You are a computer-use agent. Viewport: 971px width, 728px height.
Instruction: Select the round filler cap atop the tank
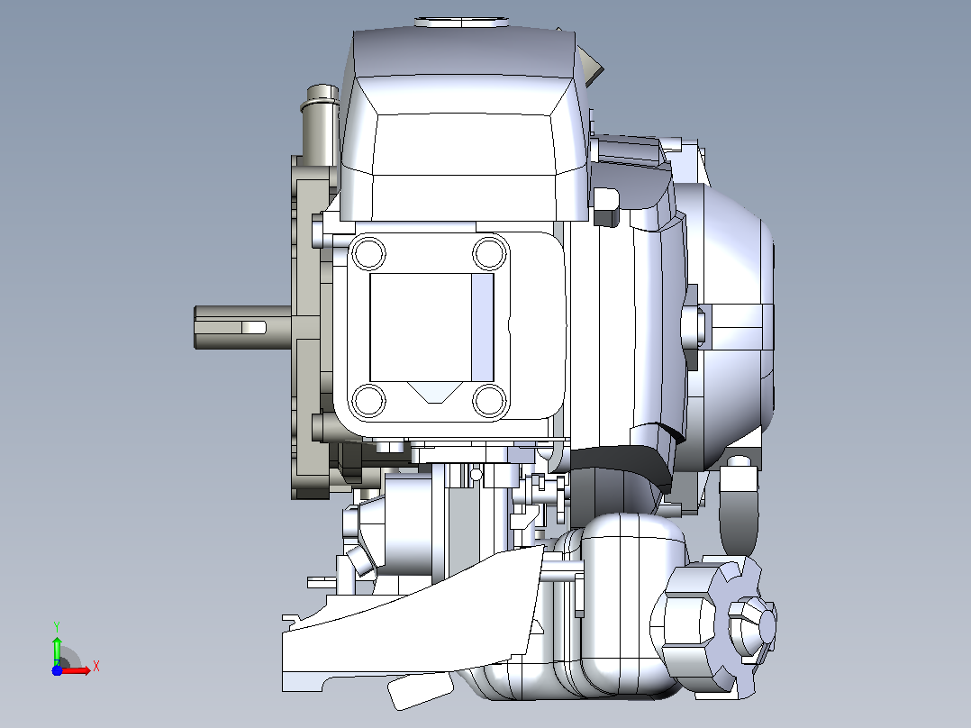click(x=462, y=23)
